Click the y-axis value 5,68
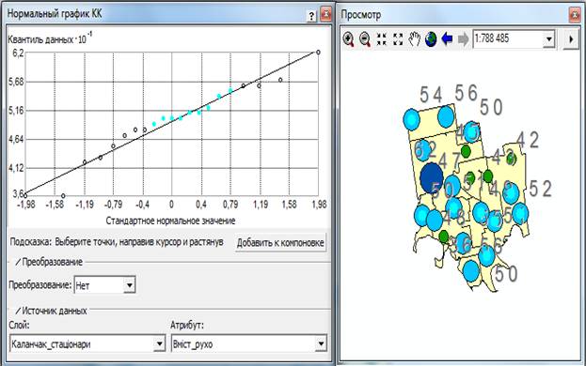This screenshot has width=586, height=366. 16,82
